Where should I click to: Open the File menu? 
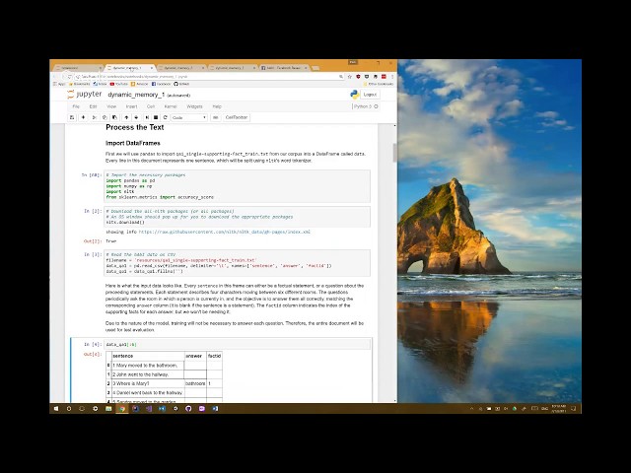point(76,106)
